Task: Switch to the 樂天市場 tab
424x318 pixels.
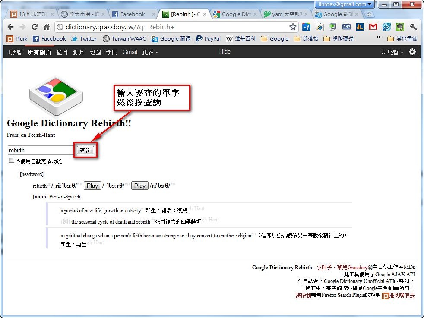Action: [x=83, y=14]
